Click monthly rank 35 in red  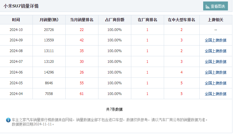82,51
